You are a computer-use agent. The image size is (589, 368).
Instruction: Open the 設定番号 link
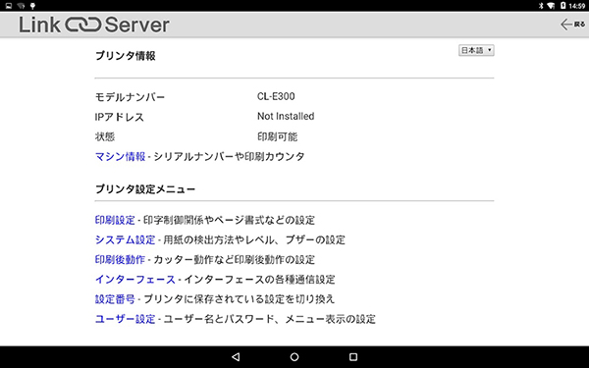coord(115,299)
